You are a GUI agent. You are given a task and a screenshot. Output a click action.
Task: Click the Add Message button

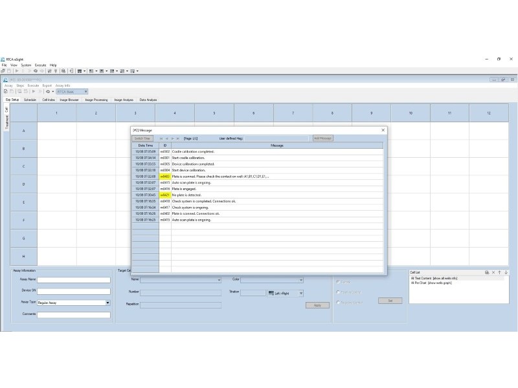(322, 138)
